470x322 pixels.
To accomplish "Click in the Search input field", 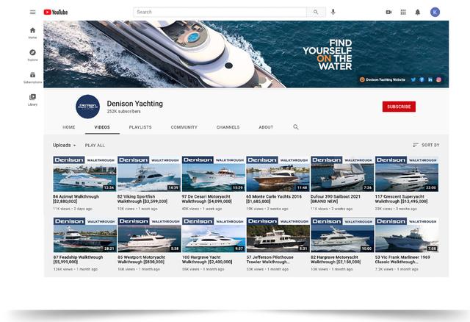I will pyautogui.click(x=220, y=12).
